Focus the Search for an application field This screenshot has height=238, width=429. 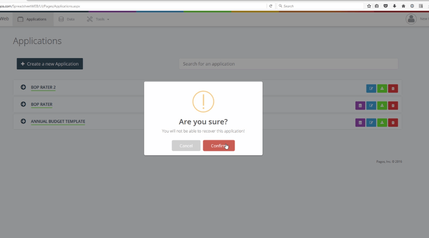point(288,64)
